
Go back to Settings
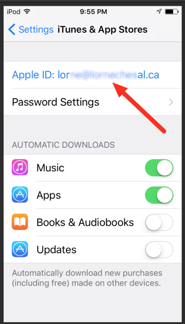pos(31,30)
